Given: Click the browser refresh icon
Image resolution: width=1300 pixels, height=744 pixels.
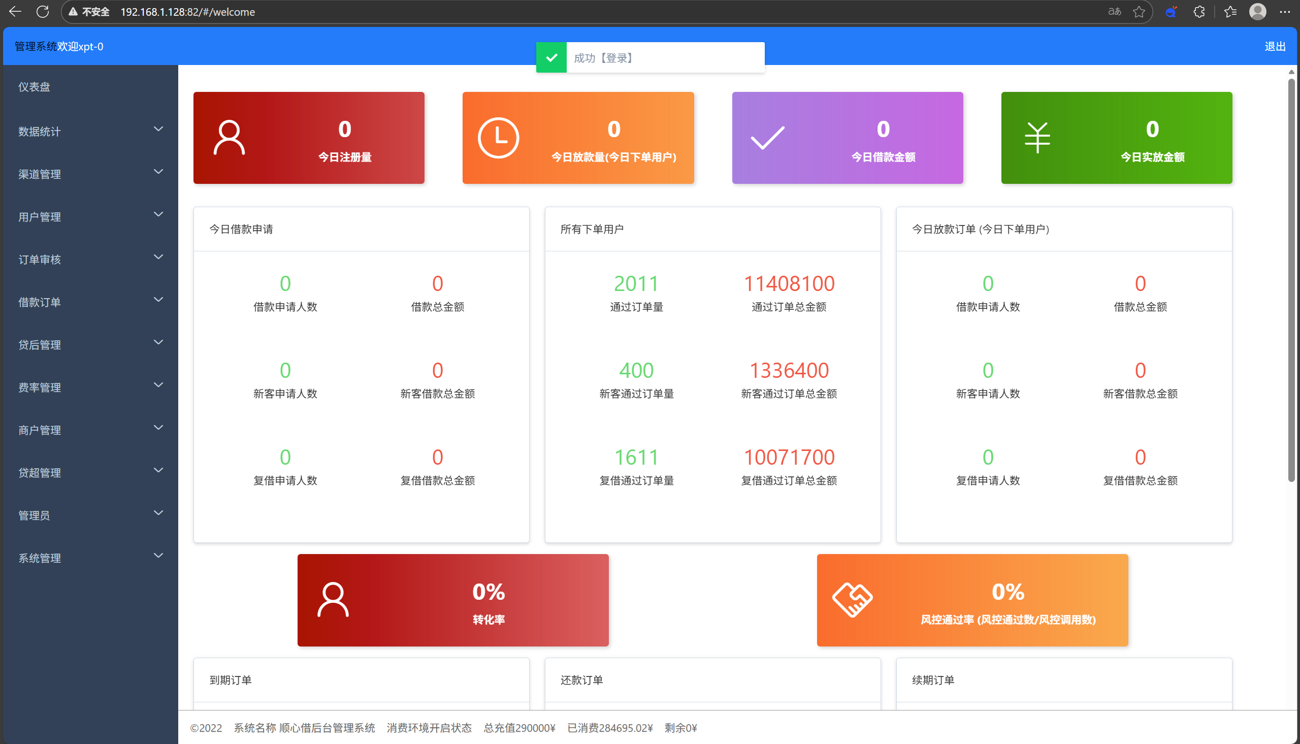Looking at the screenshot, I should 43,12.
